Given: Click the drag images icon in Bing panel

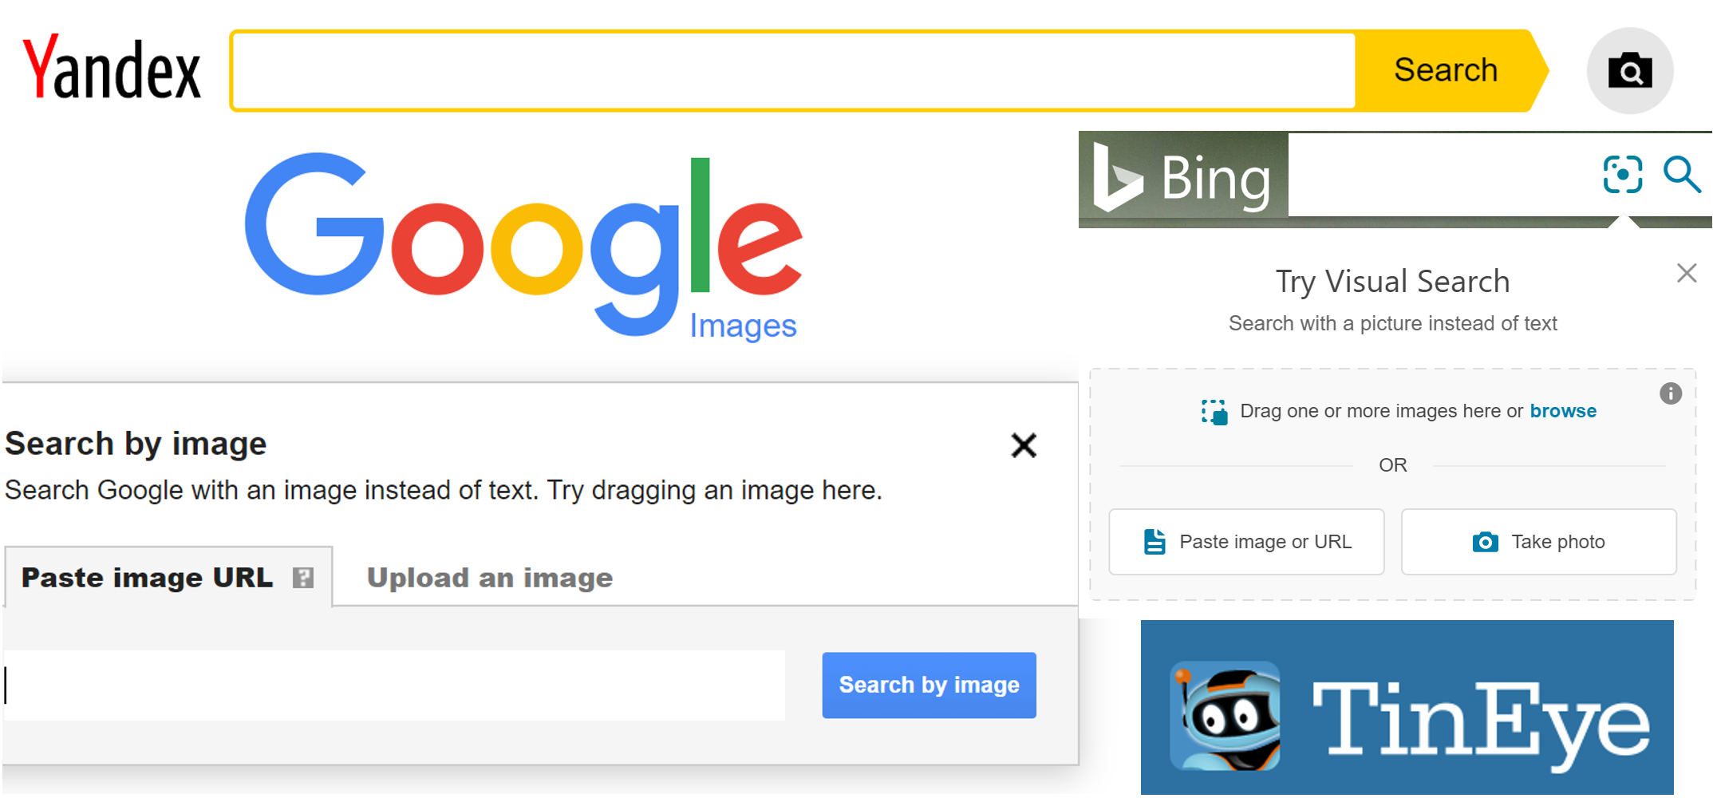Looking at the screenshot, I should coord(1214,412).
